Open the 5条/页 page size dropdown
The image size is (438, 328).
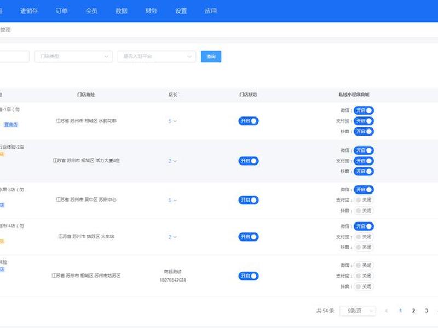coord(358,311)
